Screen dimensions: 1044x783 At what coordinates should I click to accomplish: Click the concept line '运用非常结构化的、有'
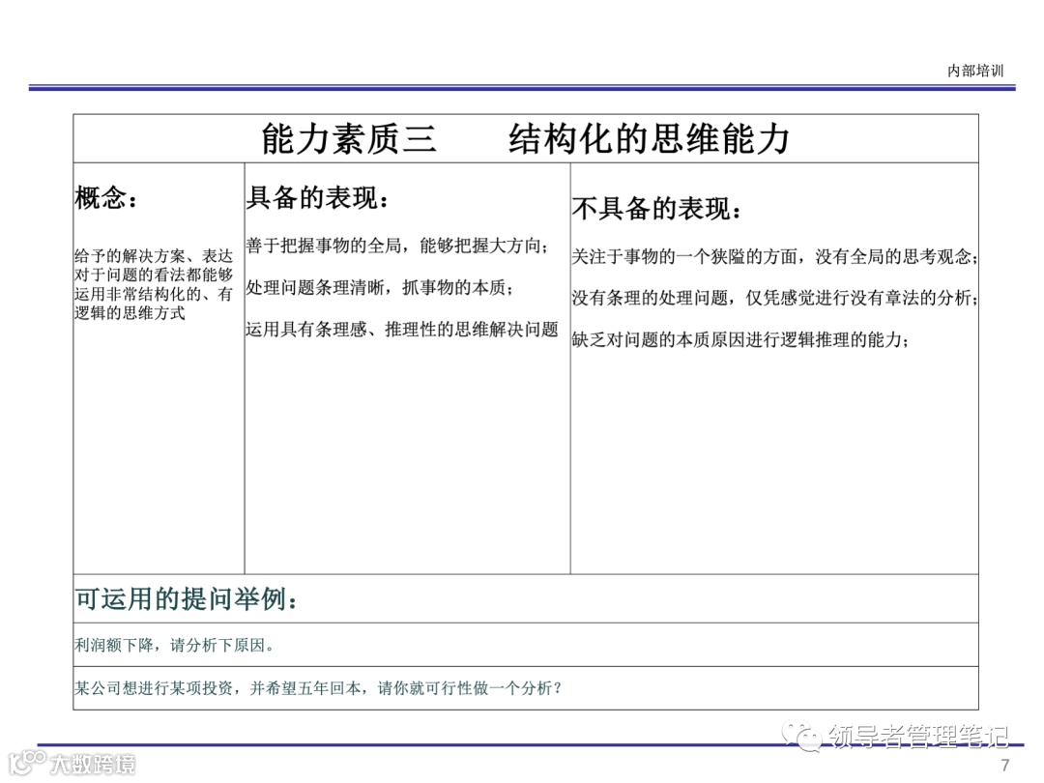click(x=154, y=294)
